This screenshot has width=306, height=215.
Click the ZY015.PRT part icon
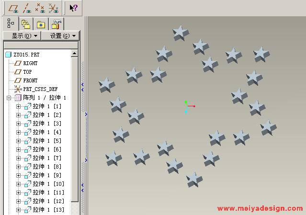[9, 55]
